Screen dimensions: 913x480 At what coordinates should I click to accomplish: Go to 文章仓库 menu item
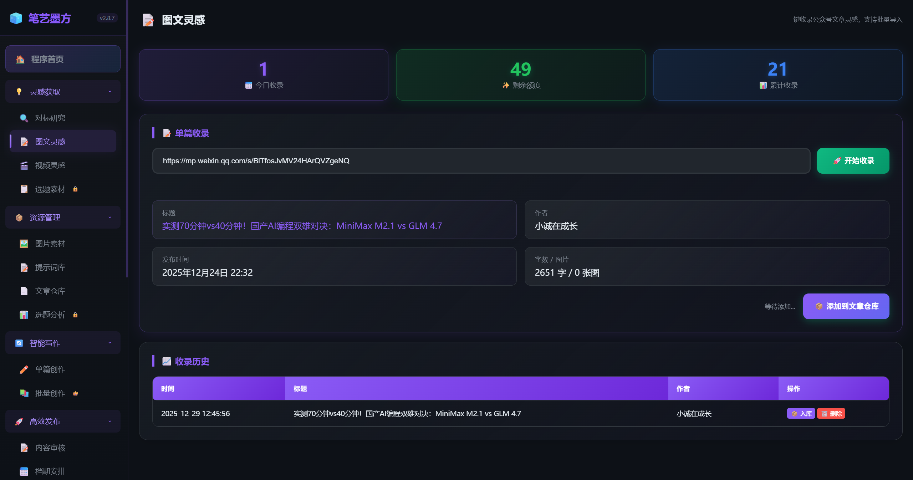50,291
